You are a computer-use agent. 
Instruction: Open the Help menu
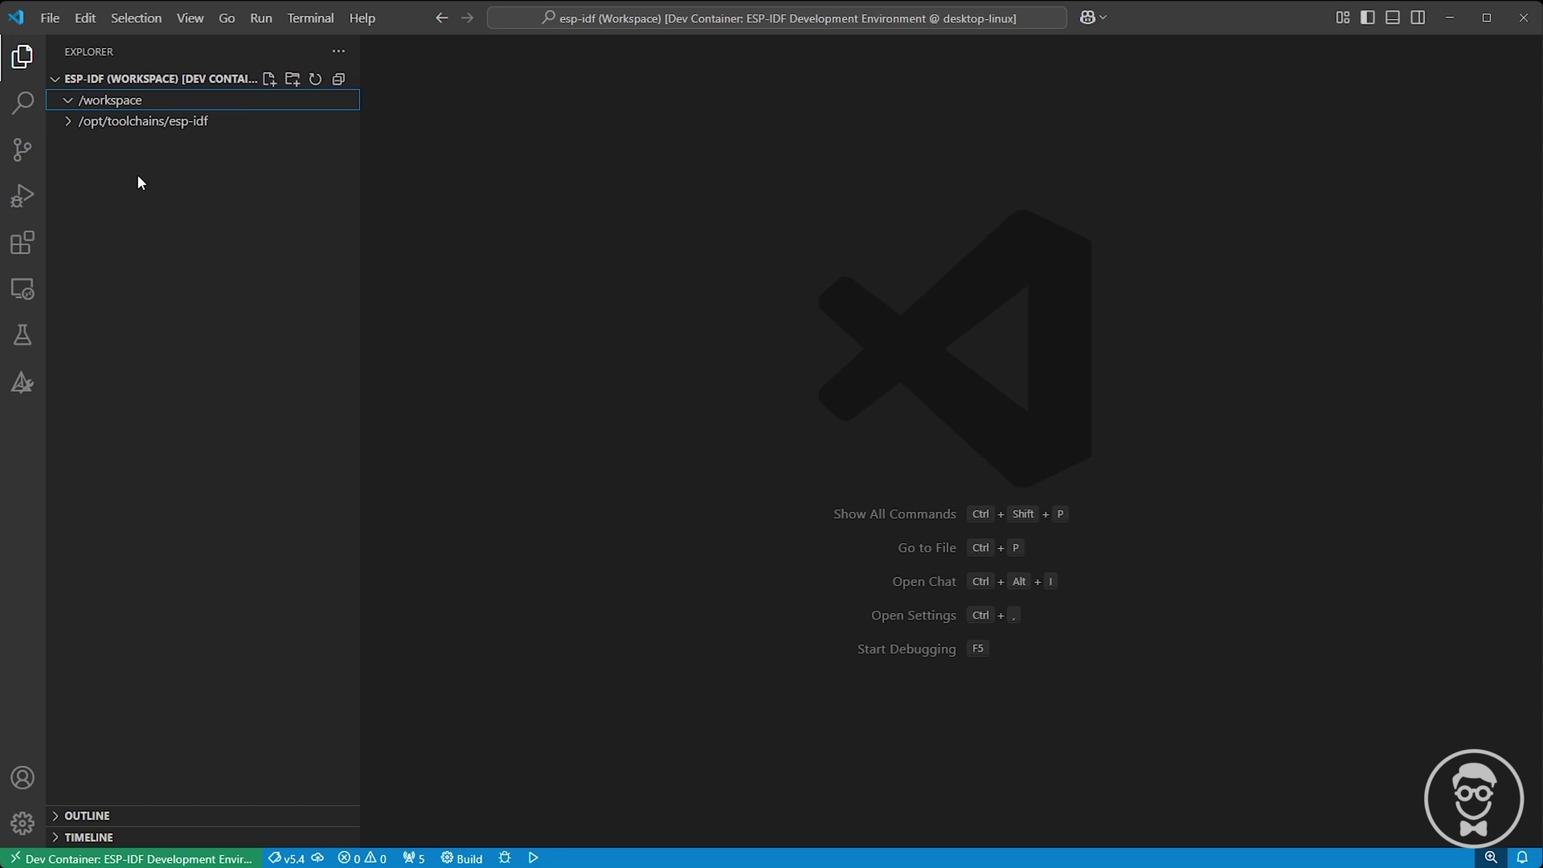362,18
